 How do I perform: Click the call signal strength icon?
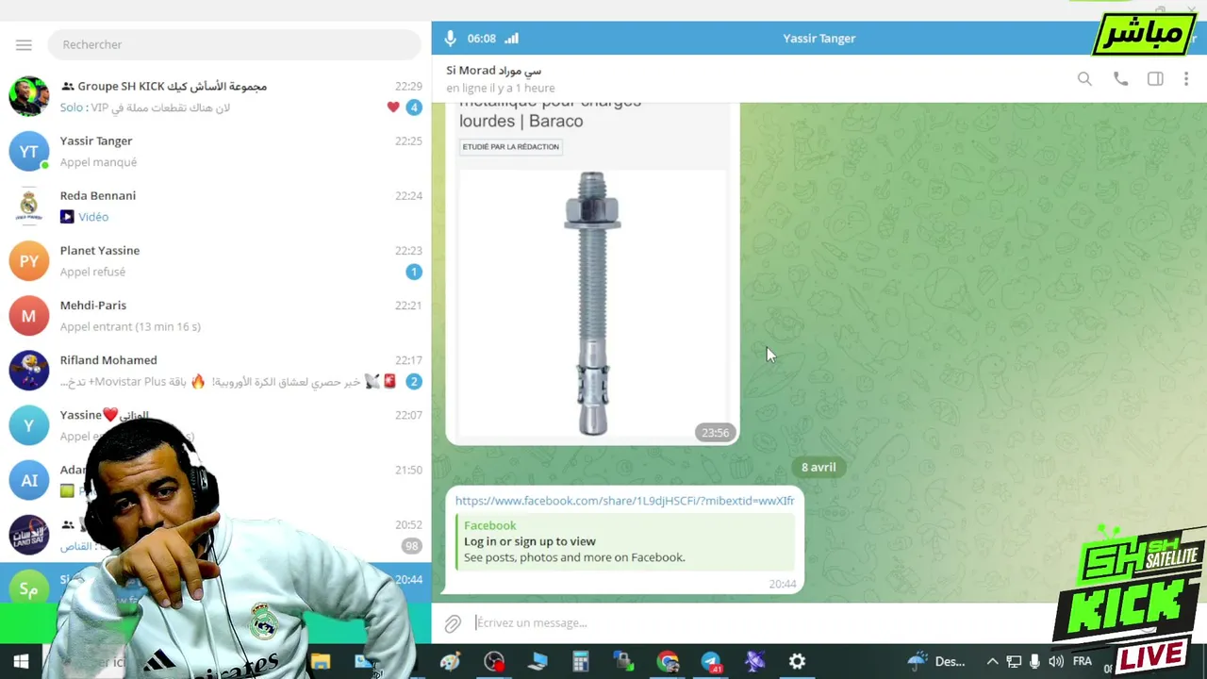pyautogui.click(x=511, y=39)
